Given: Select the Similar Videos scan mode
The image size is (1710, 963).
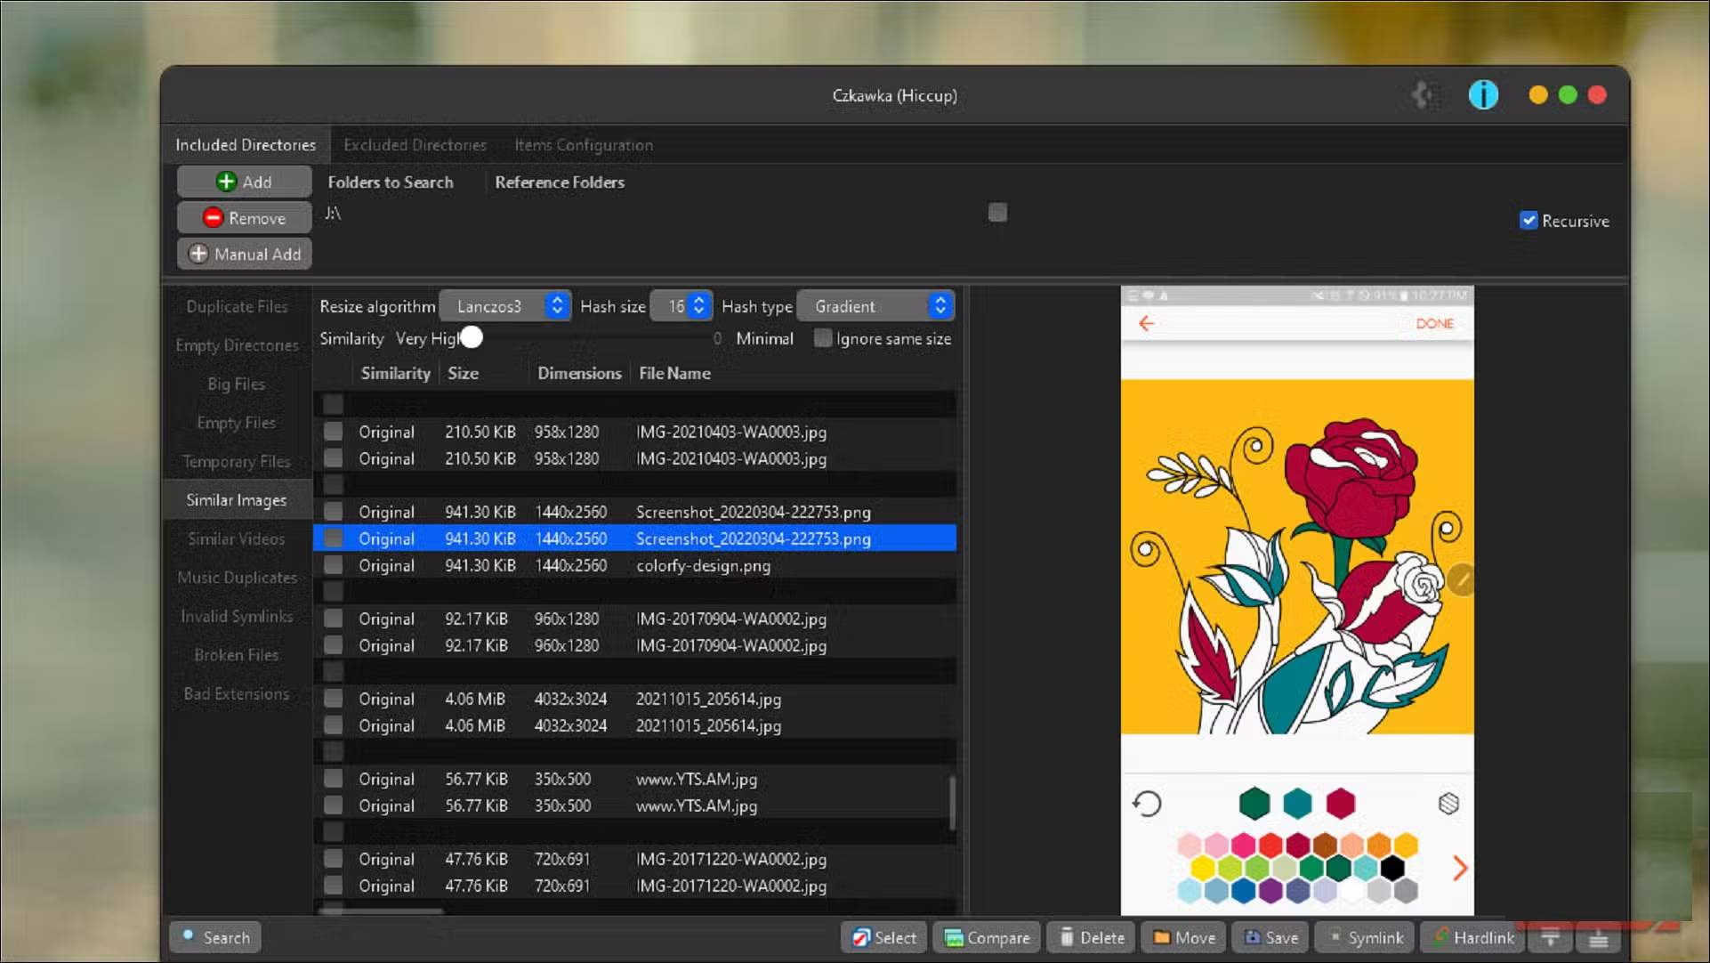Looking at the screenshot, I should pyautogui.click(x=235, y=538).
